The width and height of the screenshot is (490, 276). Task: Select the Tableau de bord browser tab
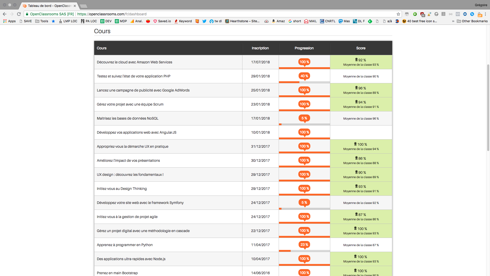click(48, 6)
